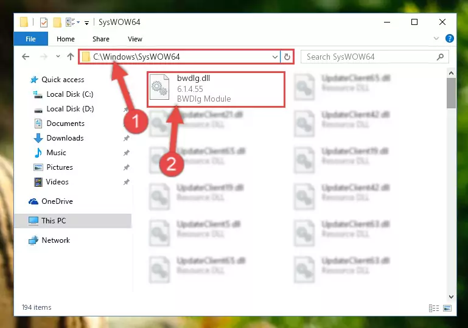Click the 194 items status text
Viewport: 468px width, 328px height.
tap(37, 307)
